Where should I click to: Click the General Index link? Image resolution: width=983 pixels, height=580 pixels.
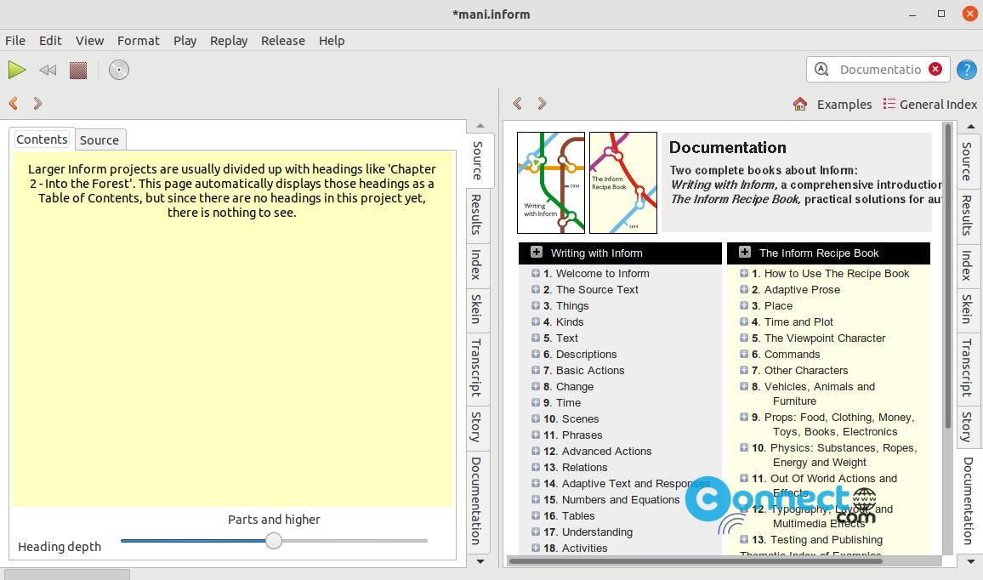(938, 104)
